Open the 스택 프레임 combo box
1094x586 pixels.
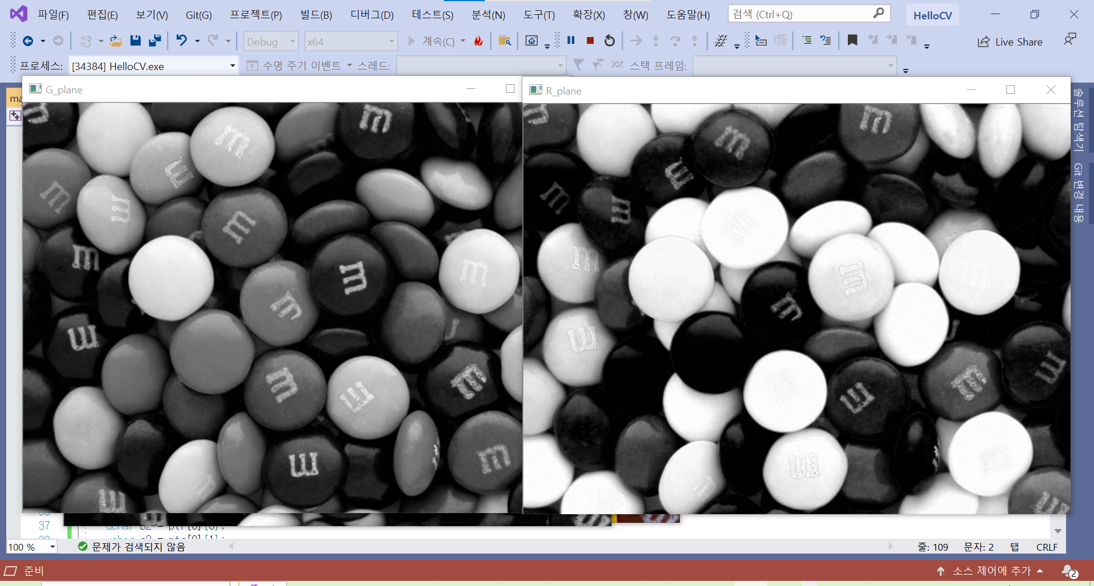click(794, 65)
